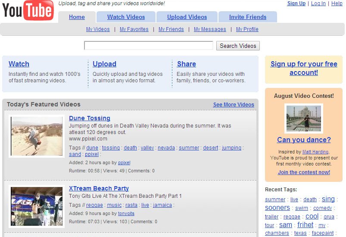Screen dimensions: 346x237
Task: Switch to Watch Videos tab
Action: point(126,17)
